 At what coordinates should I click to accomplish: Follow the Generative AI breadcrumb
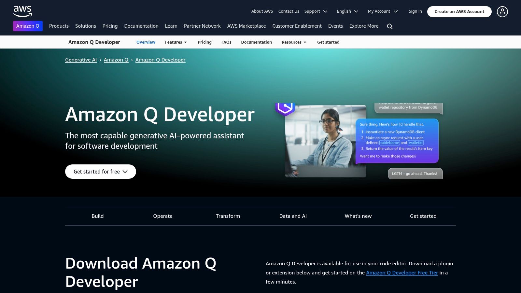pos(81,60)
